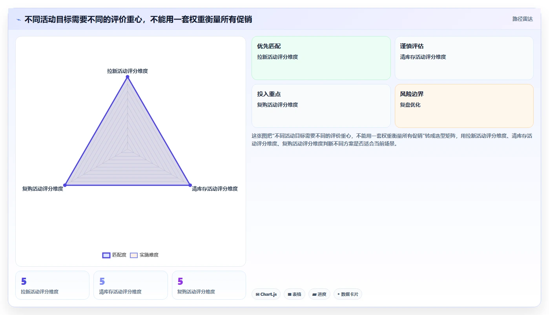This screenshot has height=315, width=549.
Task: Toggle the 实施难度 legend swatch
Action: (134, 255)
